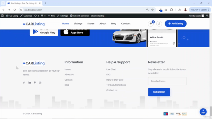Open the Home navigation menu item

coord(66,23)
